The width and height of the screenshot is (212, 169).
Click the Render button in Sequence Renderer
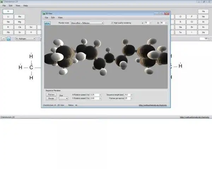coord(51,99)
